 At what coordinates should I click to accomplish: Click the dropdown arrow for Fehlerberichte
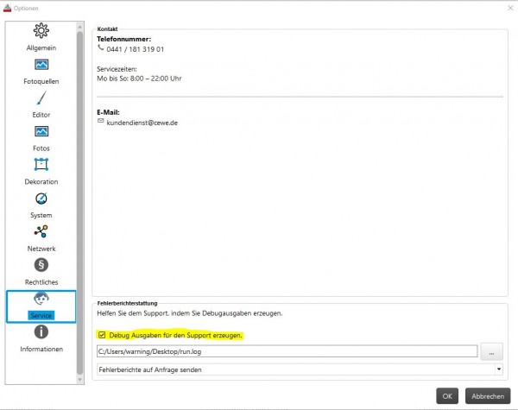click(x=499, y=369)
